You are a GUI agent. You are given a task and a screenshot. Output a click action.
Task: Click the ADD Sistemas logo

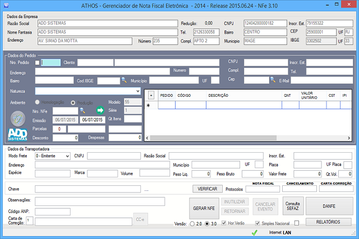tap(17, 134)
